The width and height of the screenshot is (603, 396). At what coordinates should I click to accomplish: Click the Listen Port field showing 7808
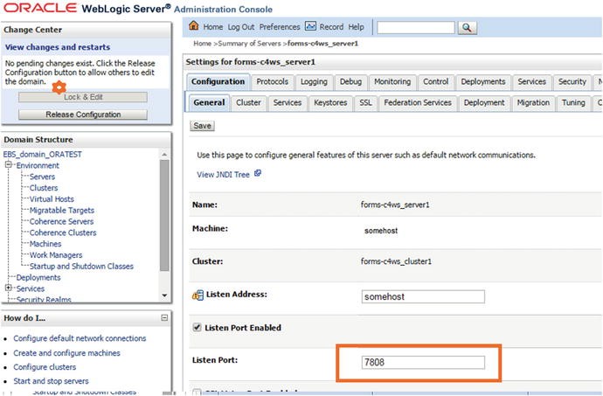coord(423,362)
